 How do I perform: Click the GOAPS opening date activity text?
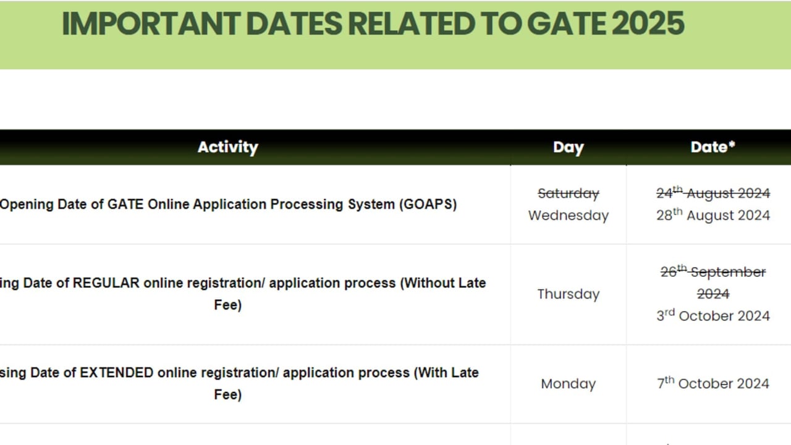coord(228,204)
